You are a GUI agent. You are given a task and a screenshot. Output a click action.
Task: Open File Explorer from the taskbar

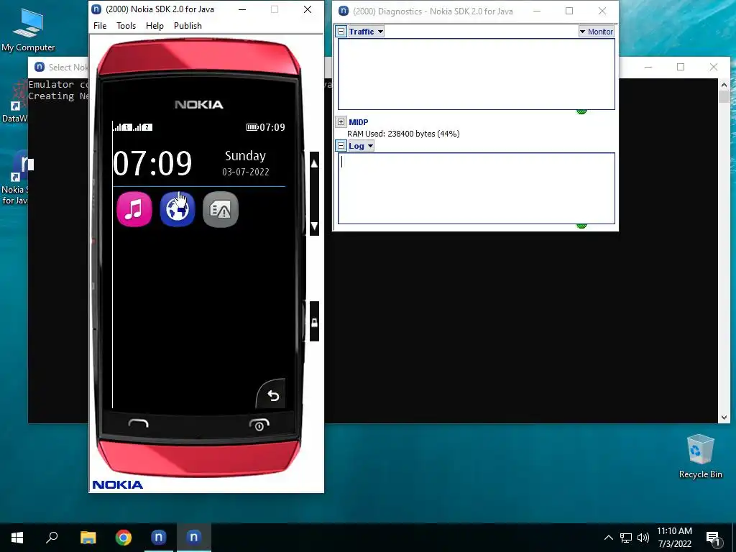coord(88,538)
